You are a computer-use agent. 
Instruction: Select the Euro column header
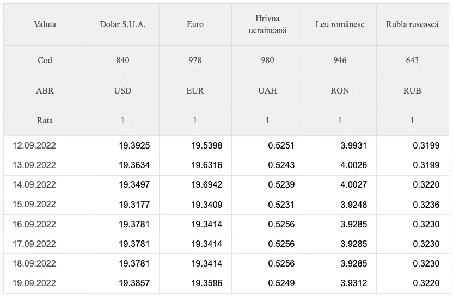(x=195, y=24)
